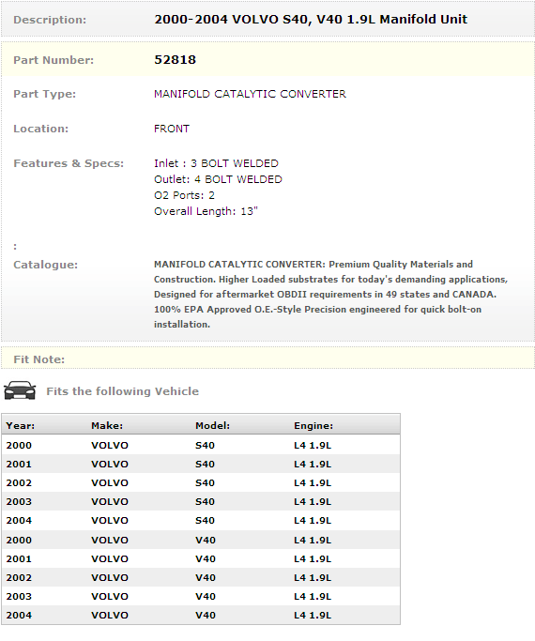Select the 2000 VOLVO V40 row
This screenshot has width=535, height=641.
(x=201, y=540)
